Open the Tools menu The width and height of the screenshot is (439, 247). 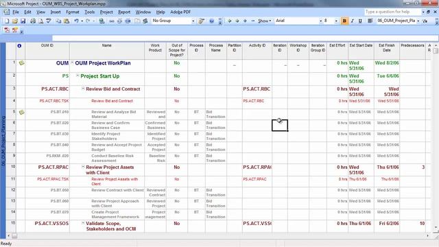90,12
